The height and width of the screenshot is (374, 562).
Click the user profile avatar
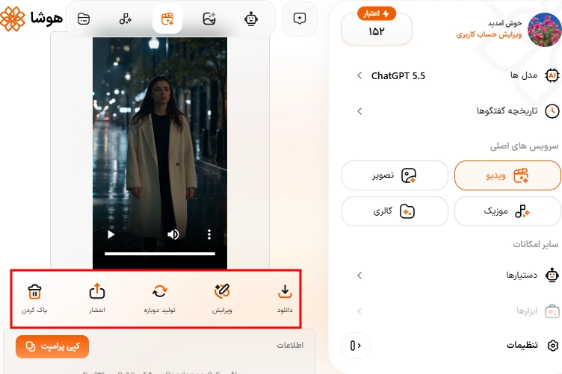(545, 30)
